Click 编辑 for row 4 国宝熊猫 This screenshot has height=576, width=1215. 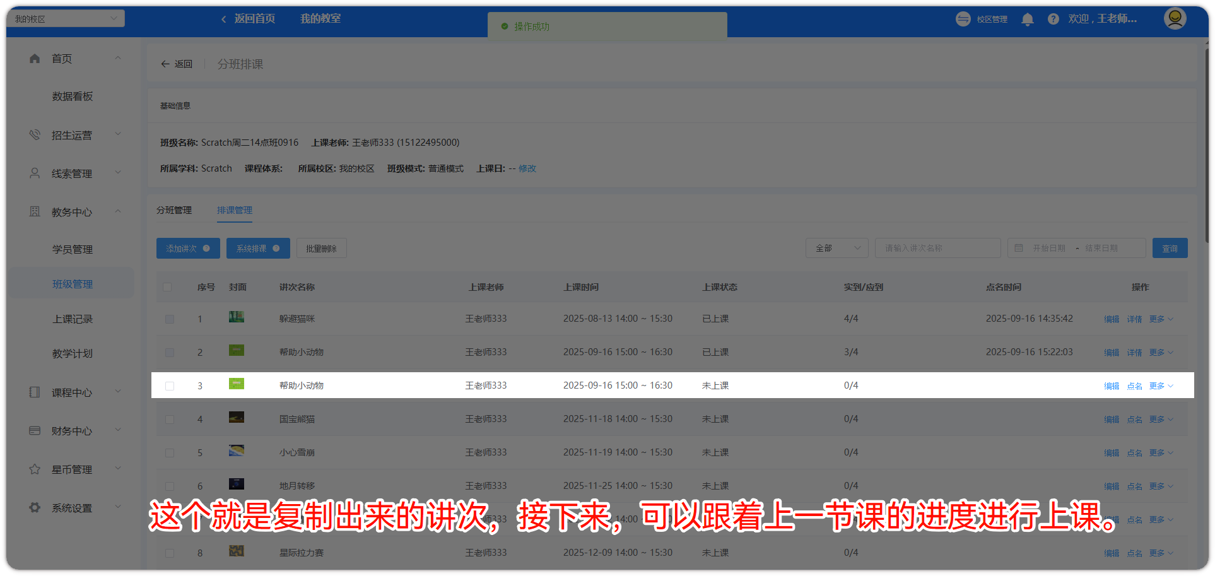[1112, 420]
